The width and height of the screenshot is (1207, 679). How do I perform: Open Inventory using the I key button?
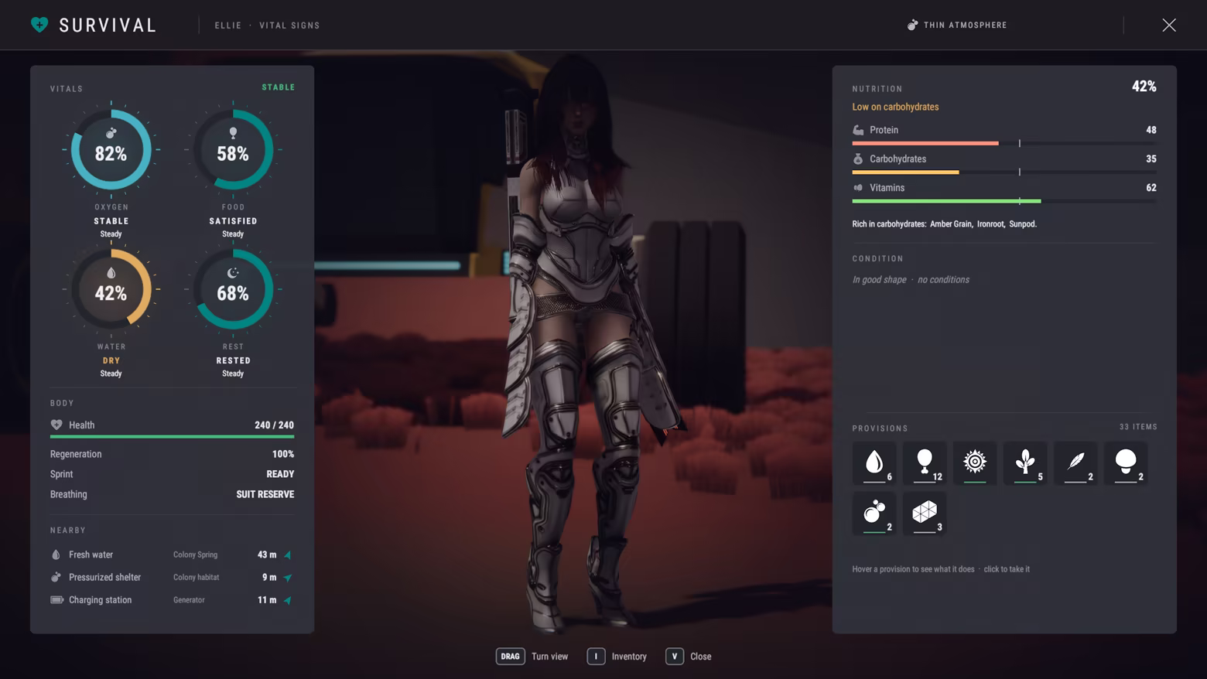(596, 656)
